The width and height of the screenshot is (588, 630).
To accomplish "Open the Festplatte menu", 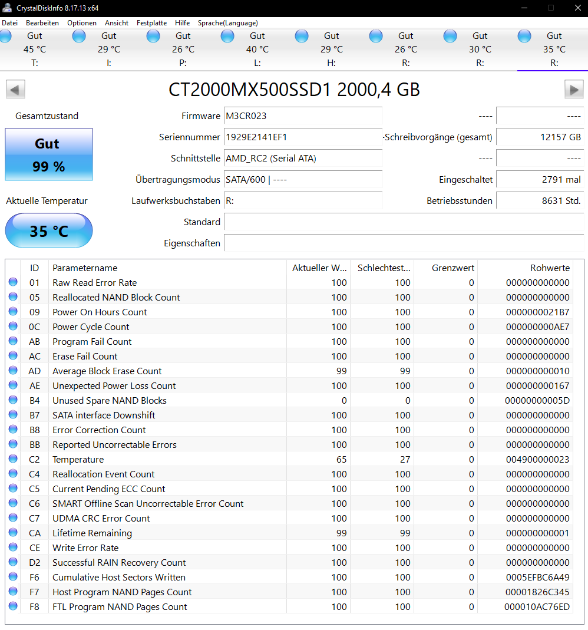I will (151, 23).
